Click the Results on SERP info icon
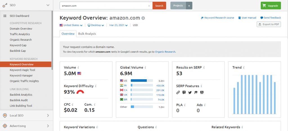 (204, 67)
